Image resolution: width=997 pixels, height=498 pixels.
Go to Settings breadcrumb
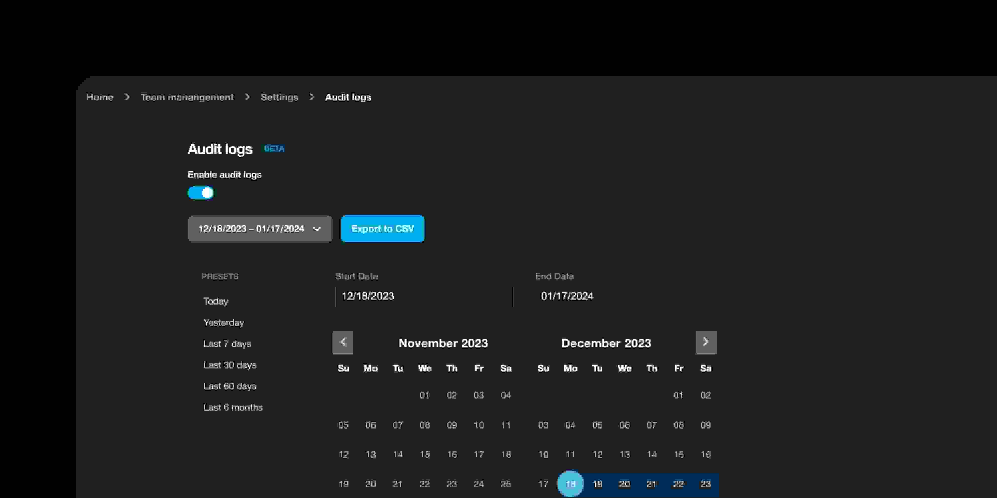[279, 97]
